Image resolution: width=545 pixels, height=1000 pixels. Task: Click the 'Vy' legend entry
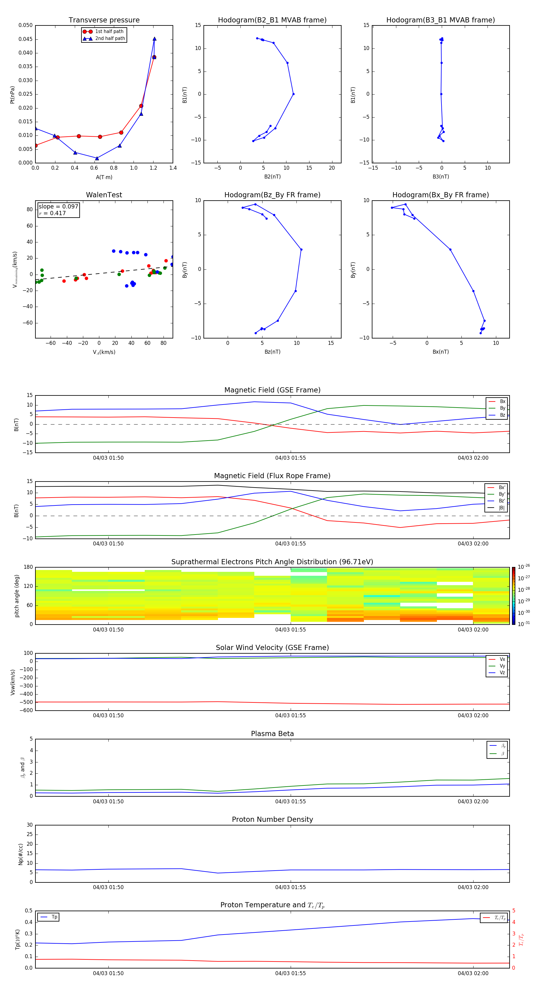(497, 666)
